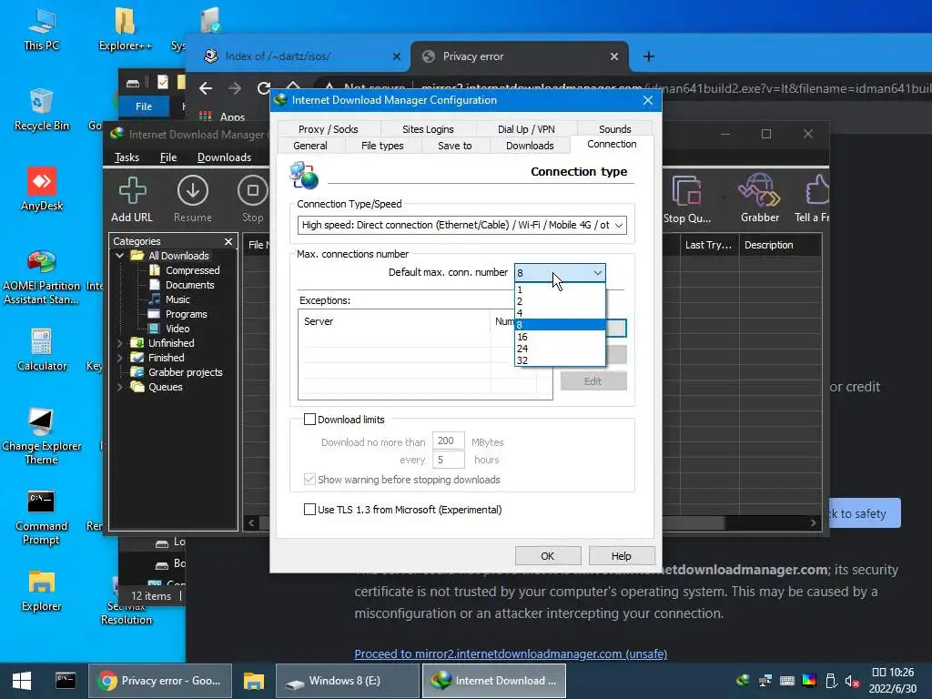Switch to Sites Logins tab

428,129
